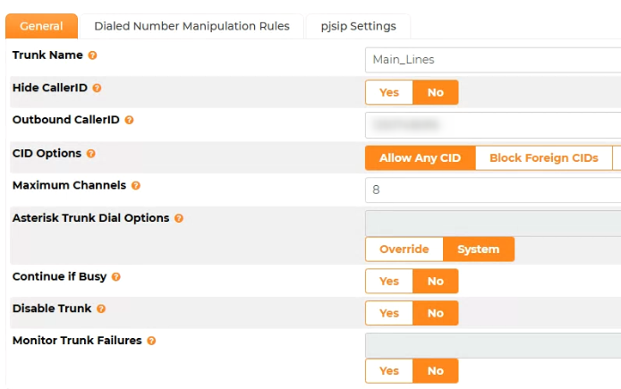The width and height of the screenshot is (621, 389).
Task: Set Hide CallerID to Yes
Action: [x=389, y=93]
